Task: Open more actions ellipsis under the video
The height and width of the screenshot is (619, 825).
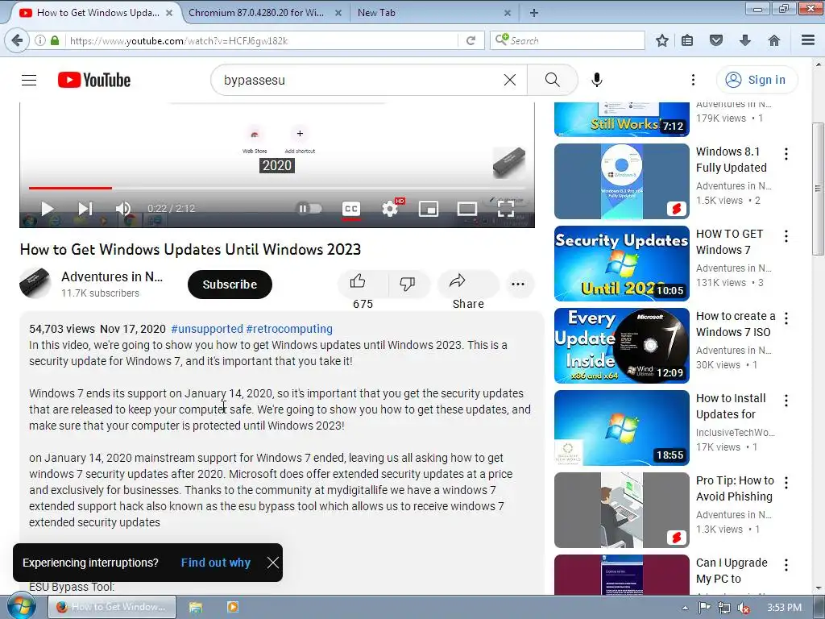Action: [x=518, y=285]
